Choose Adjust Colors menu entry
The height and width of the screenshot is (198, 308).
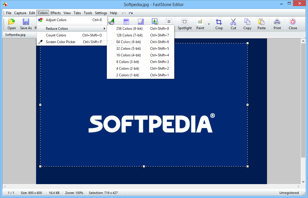(x=72, y=20)
